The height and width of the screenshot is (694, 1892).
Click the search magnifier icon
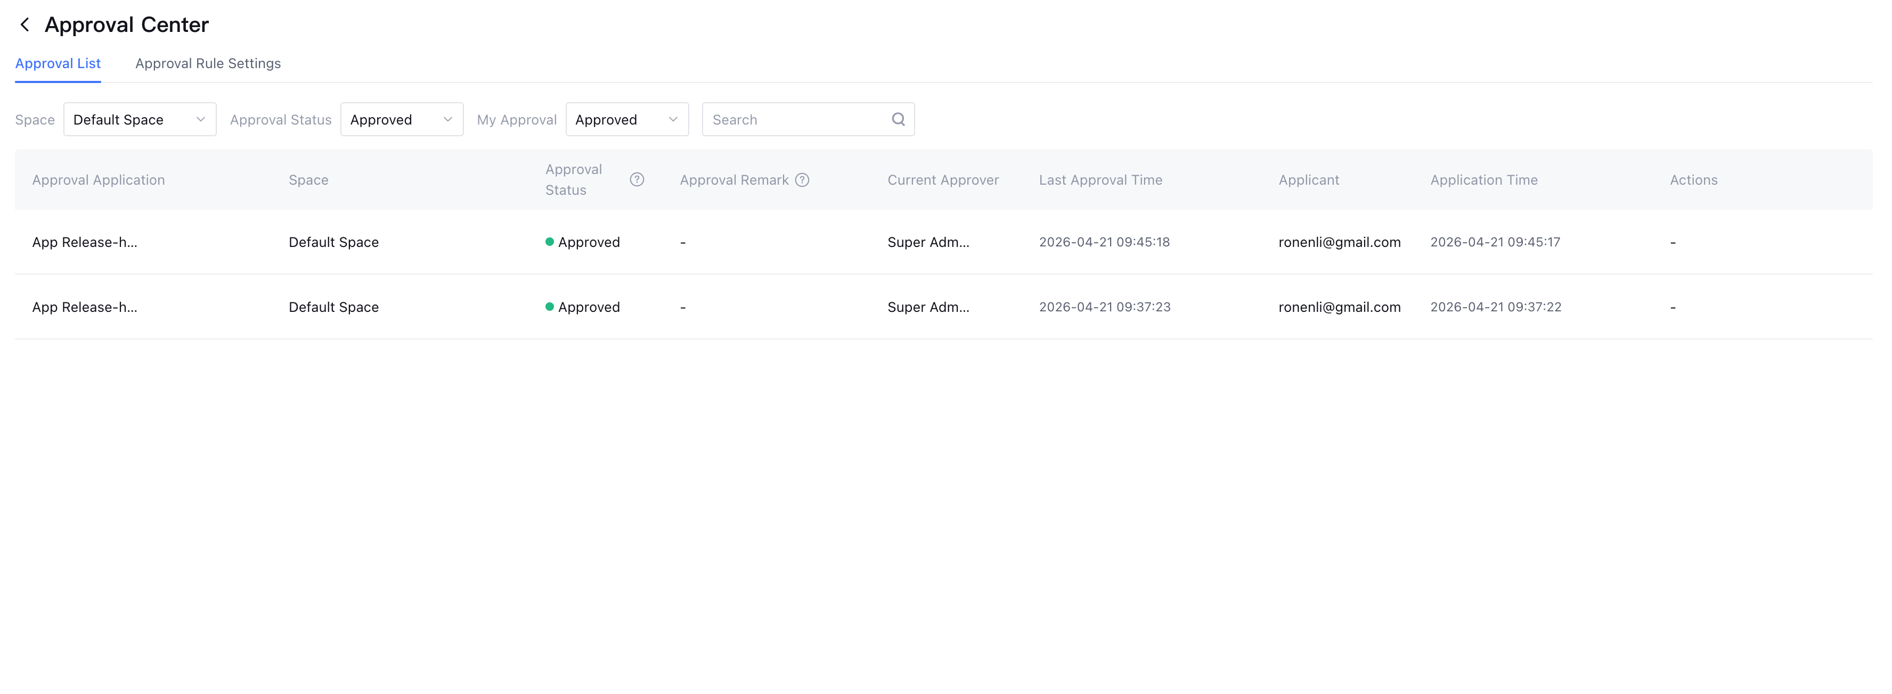tap(898, 120)
